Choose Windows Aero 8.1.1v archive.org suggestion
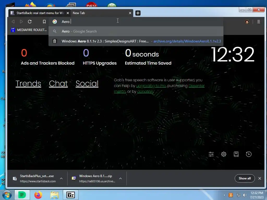The width and height of the screenshot is (267, 200). click(x=136, y=41)
